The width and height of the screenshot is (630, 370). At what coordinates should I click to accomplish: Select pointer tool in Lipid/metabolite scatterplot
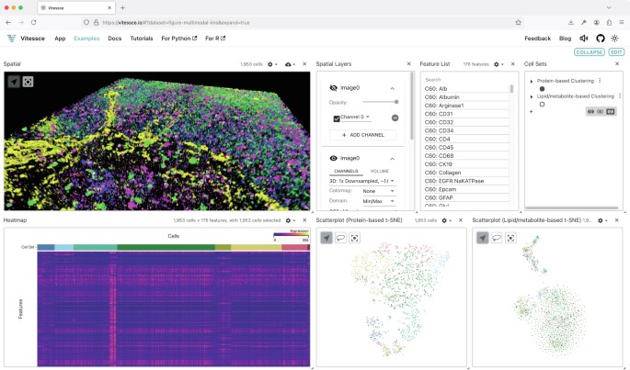point(483,238)
